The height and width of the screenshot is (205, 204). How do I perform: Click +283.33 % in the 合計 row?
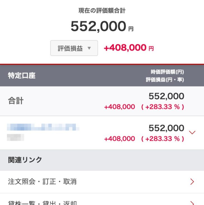point(163,107)
